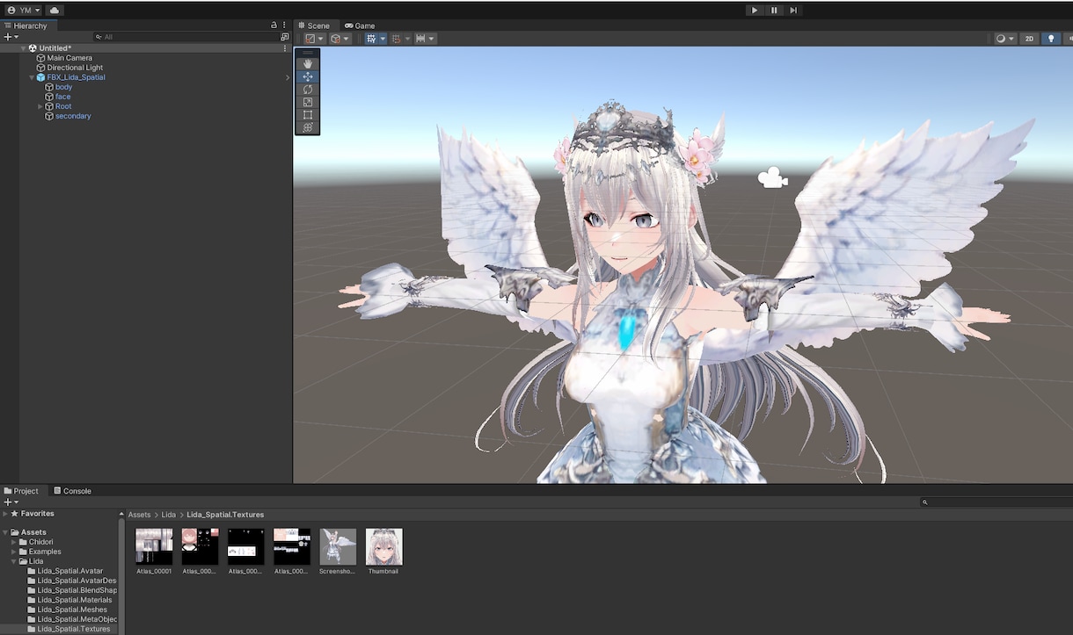Select the Scale tool
Screen dimensions: 1073x635
click(x=308, y=102)
